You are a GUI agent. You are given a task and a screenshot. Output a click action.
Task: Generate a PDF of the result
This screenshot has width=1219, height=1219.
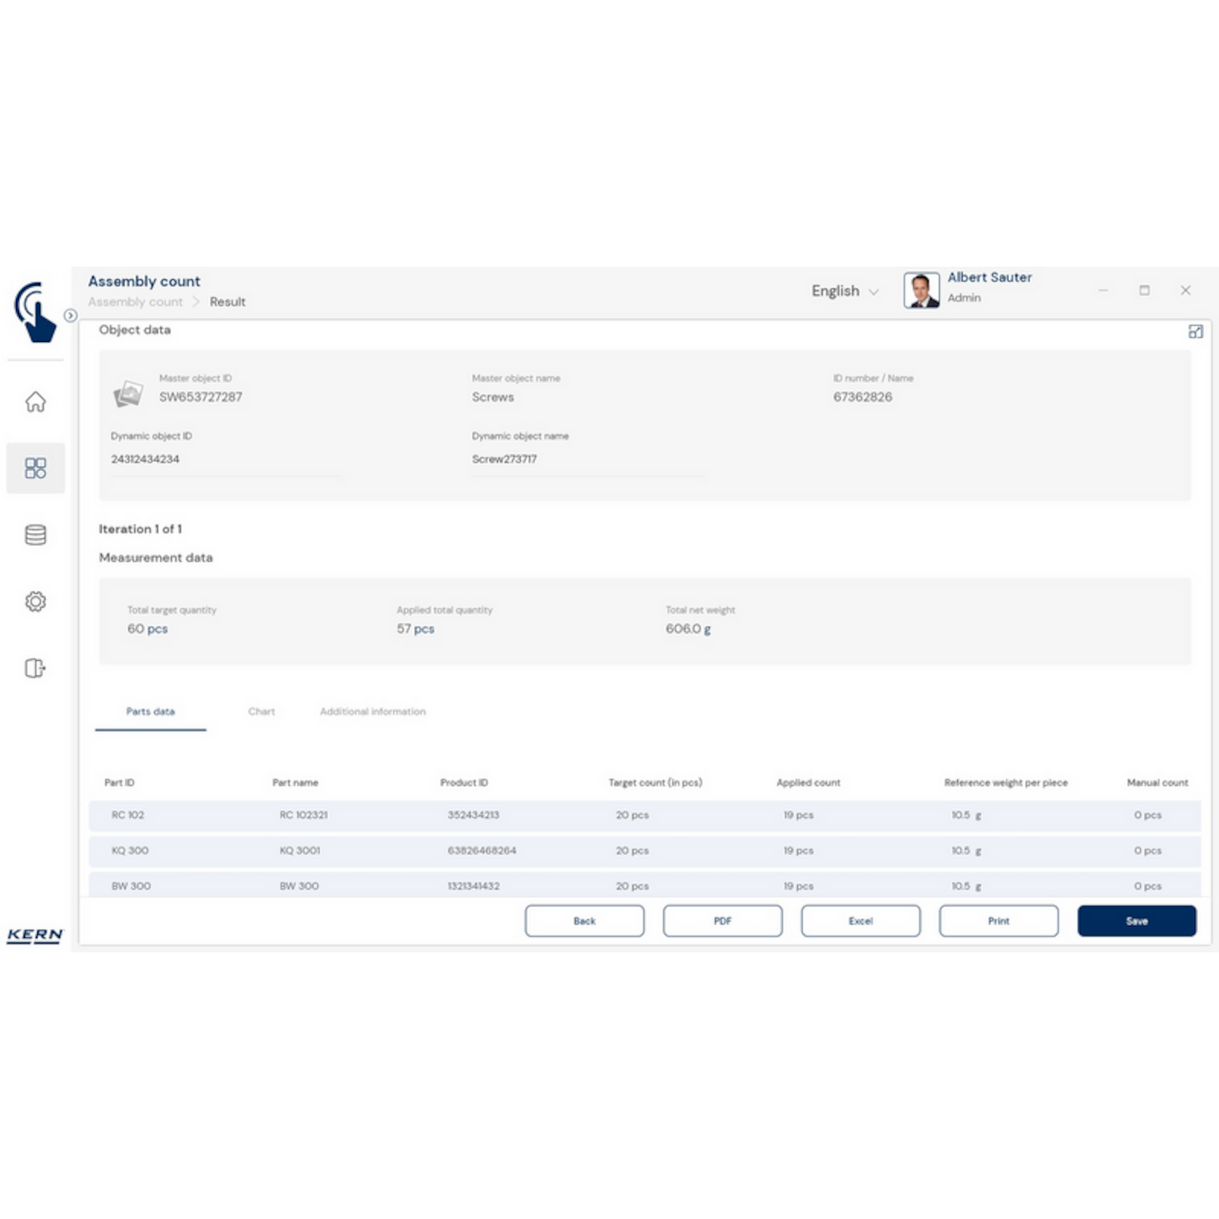(x=722, y=921)
